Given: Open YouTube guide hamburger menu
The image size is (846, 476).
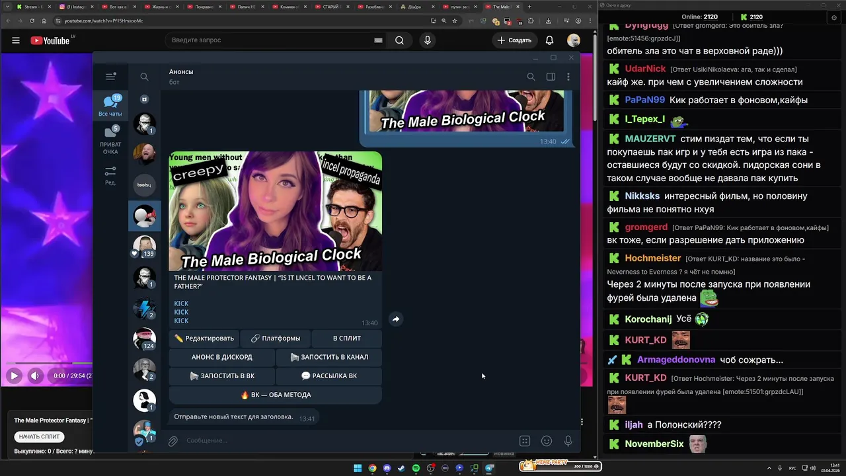Looking at the screenshot, I should pos(15,40).
